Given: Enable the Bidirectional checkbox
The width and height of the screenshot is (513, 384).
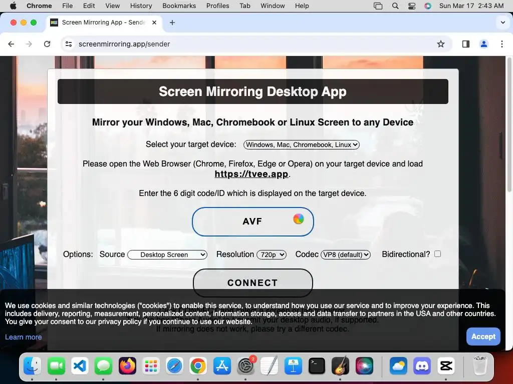Looking at the screenshot, I should [x=437, y=253].
